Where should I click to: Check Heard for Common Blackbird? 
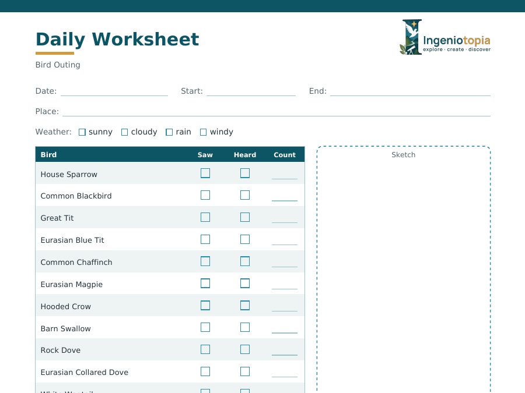[x=245, y=195]
